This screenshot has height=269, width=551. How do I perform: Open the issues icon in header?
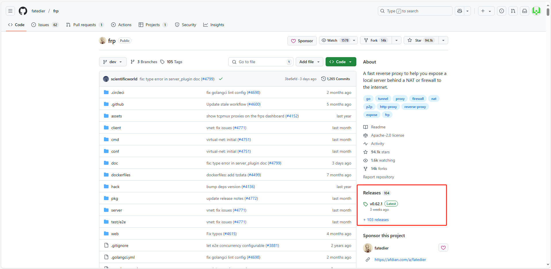pos(502,11)
